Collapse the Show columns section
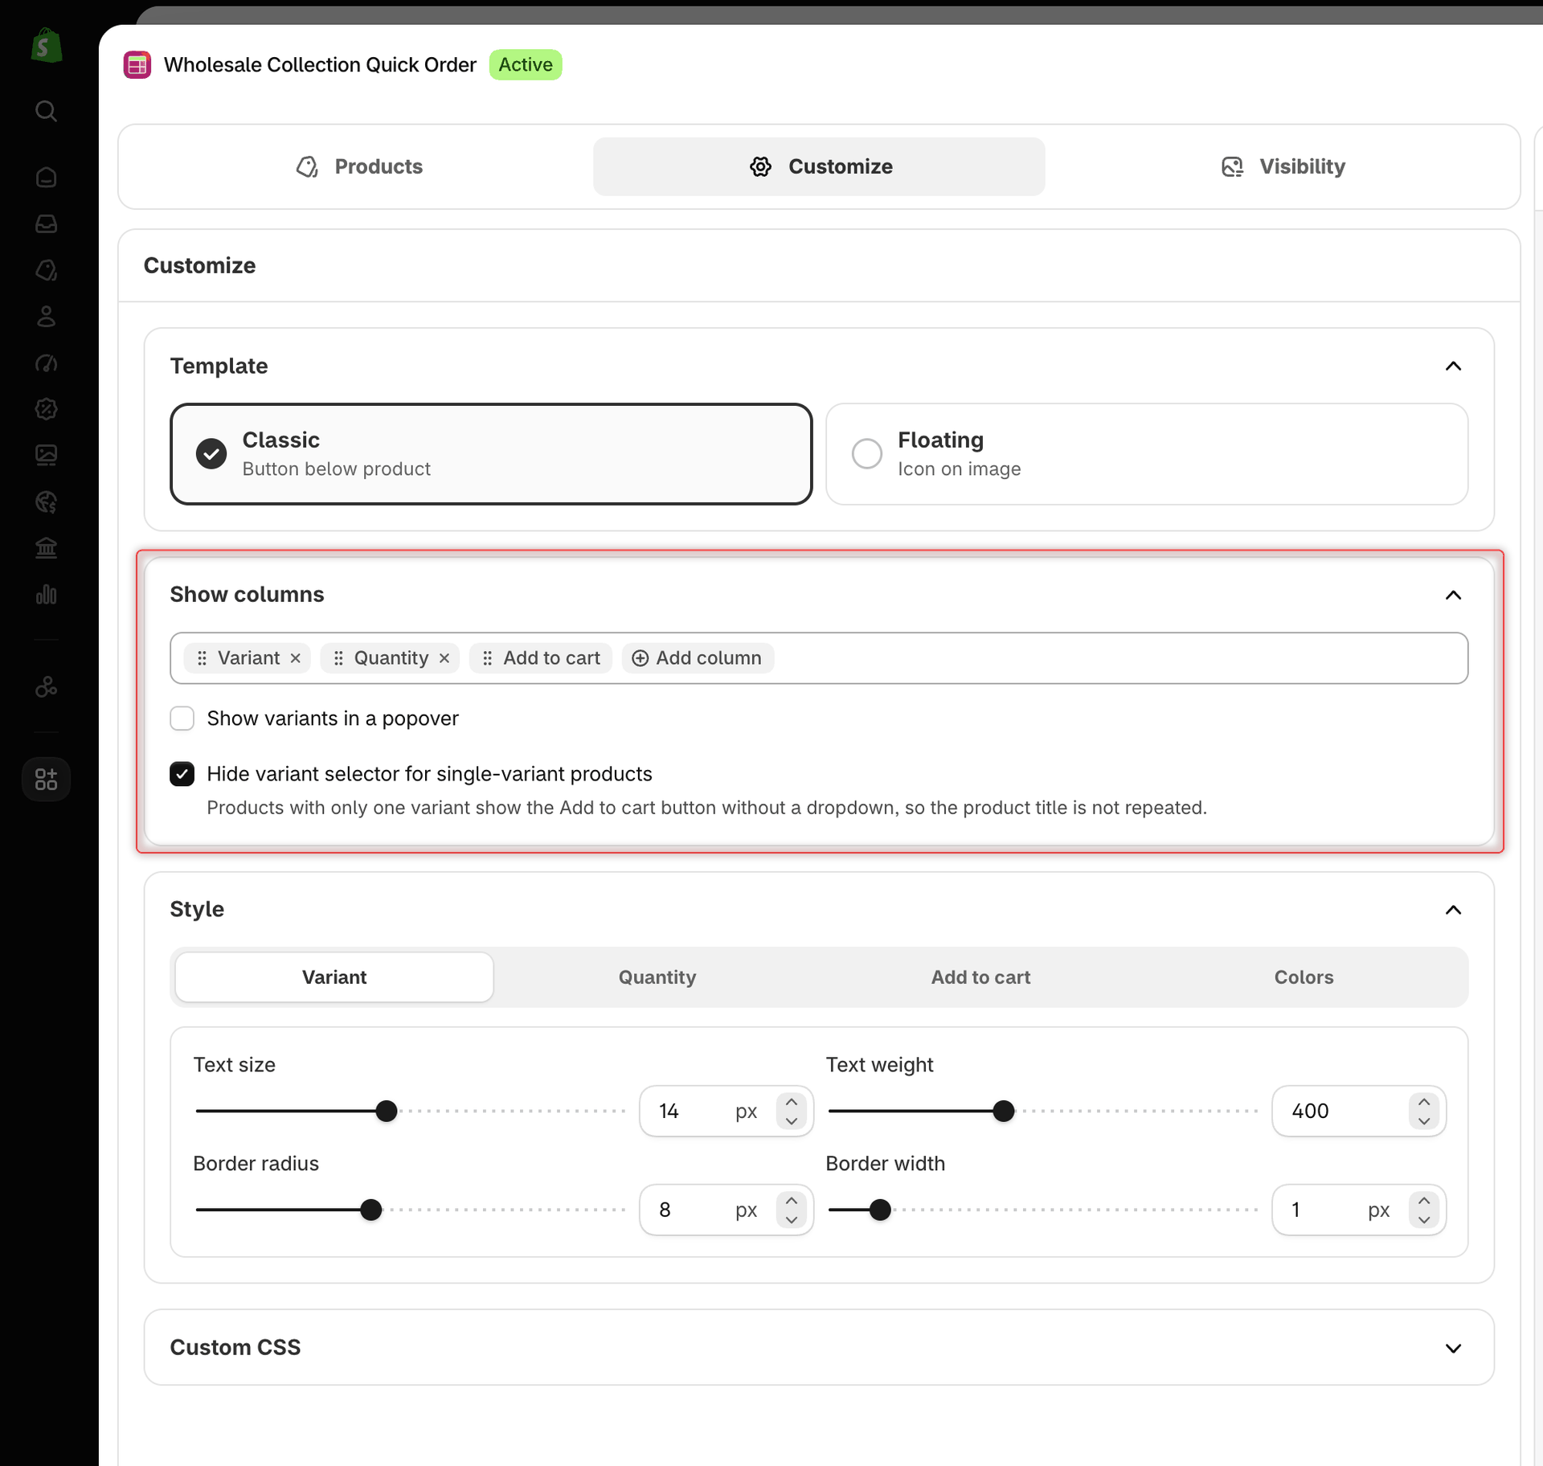Viewport: 1543px width, 1466px height. pyautogui.click(x=1453, y=596)
